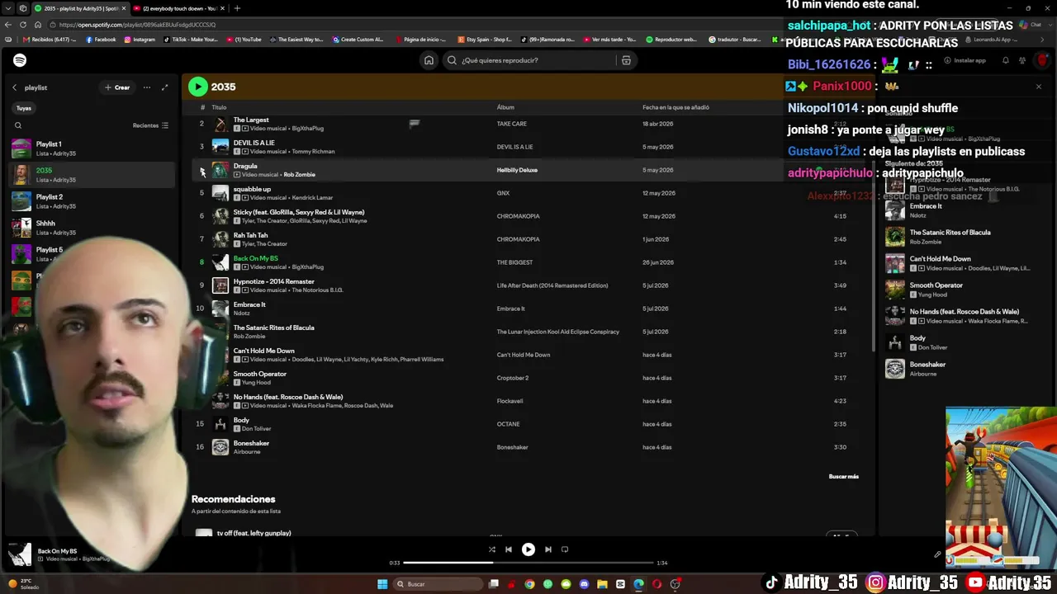
Task: Select the Tuyas filter chip
Action: (x=24, y=108)
